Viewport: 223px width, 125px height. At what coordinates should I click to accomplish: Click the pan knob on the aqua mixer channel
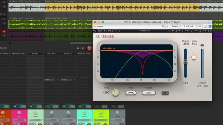[x=84, y=112]
